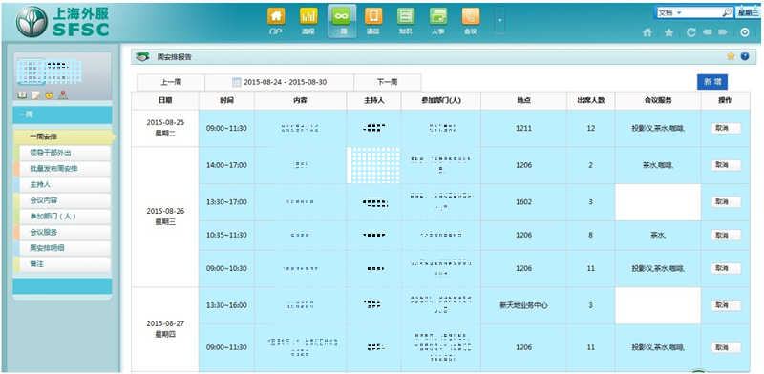
Task: Click the 茶水,咖啡, service cell
Action: (x=658, y=165)
